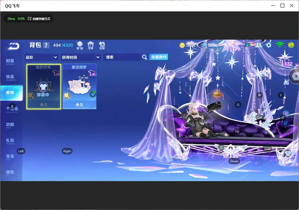Open the 品阶 filter combo box
299x210 pixels.
coord(42,57)
